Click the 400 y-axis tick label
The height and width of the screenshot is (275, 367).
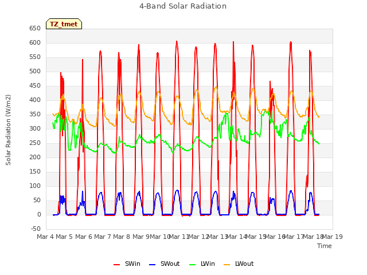pyautogui.click(x=35, y=100)
